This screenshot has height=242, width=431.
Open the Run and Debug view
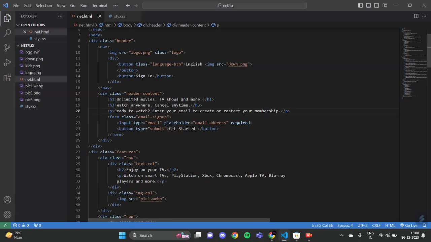(x=7, y=63)
